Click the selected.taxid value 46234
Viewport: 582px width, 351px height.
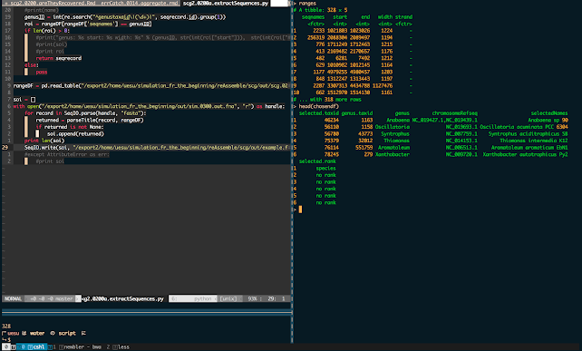coord(332,120)
